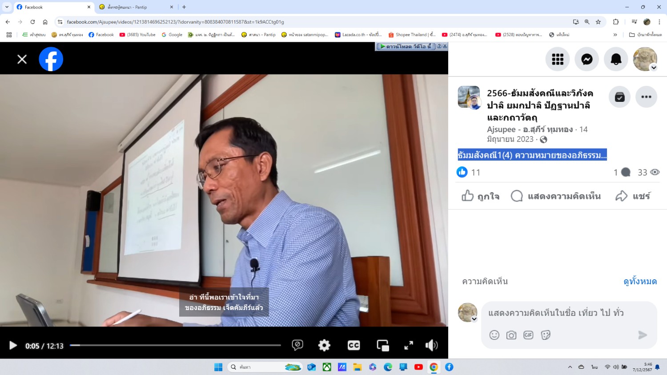Open Chrome zoom indicator icon
667x375 pixels.
coord(587,22)
